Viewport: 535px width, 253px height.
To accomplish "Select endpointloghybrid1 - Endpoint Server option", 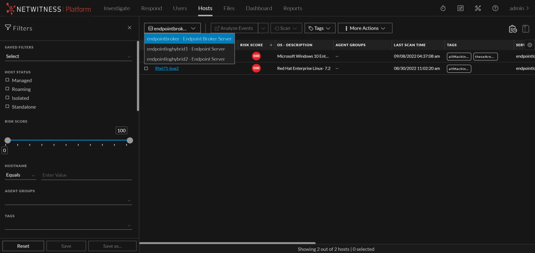I will click(189, 49).
